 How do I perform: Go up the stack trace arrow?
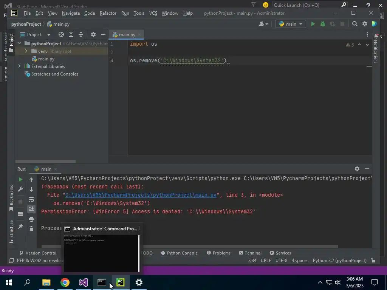pyautogui.click(x=31, y=180)
